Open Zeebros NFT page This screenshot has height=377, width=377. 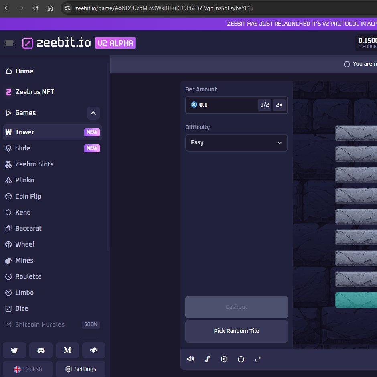[53, 92]
